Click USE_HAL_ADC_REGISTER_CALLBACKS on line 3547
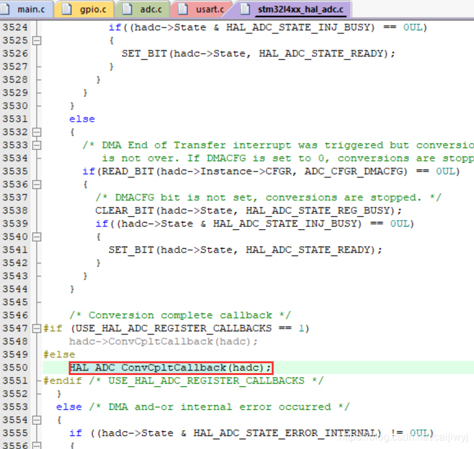 point(173,329)
